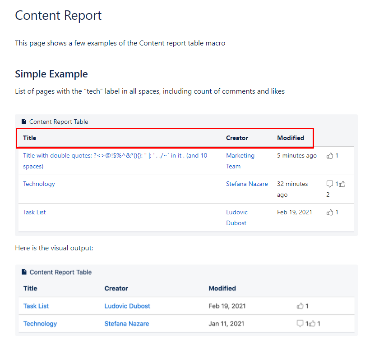Click the 'Jan 11, 2021' modified cell
Viewport: 379px width, 353px height.
point(226,324)
